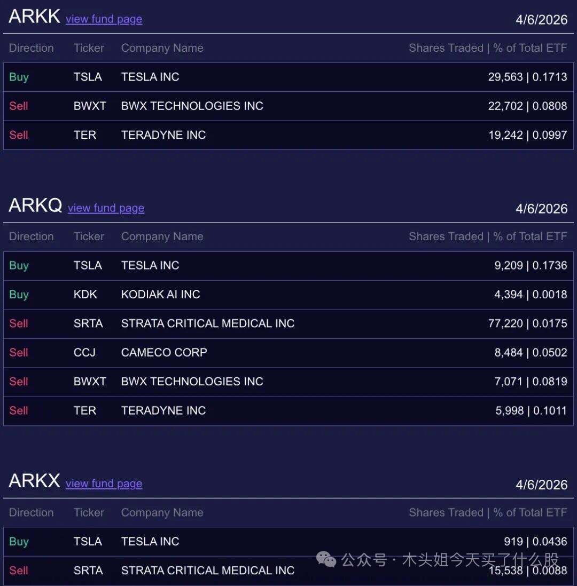Click the 4/6/2026 date beside ARKQ
Viewport: 577px width, 586px height.
tap(541, 209)
